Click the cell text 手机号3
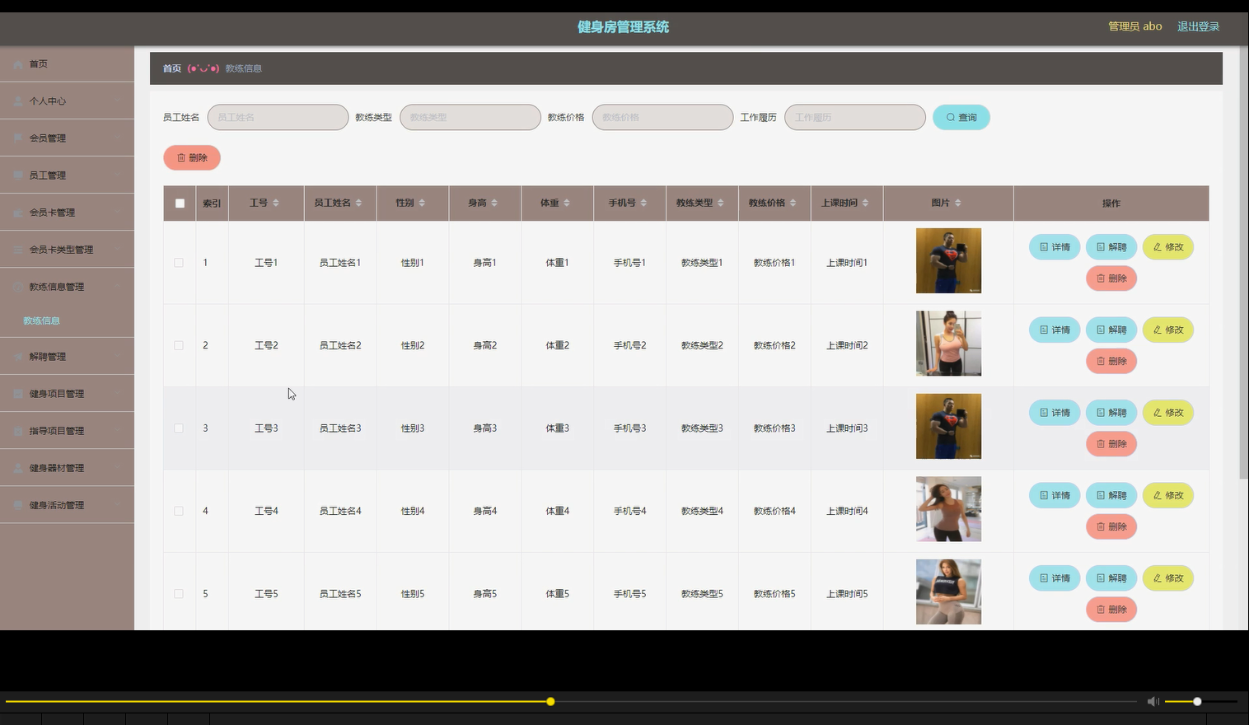This screenshot has width=1249, height=725. pos(629,428)
